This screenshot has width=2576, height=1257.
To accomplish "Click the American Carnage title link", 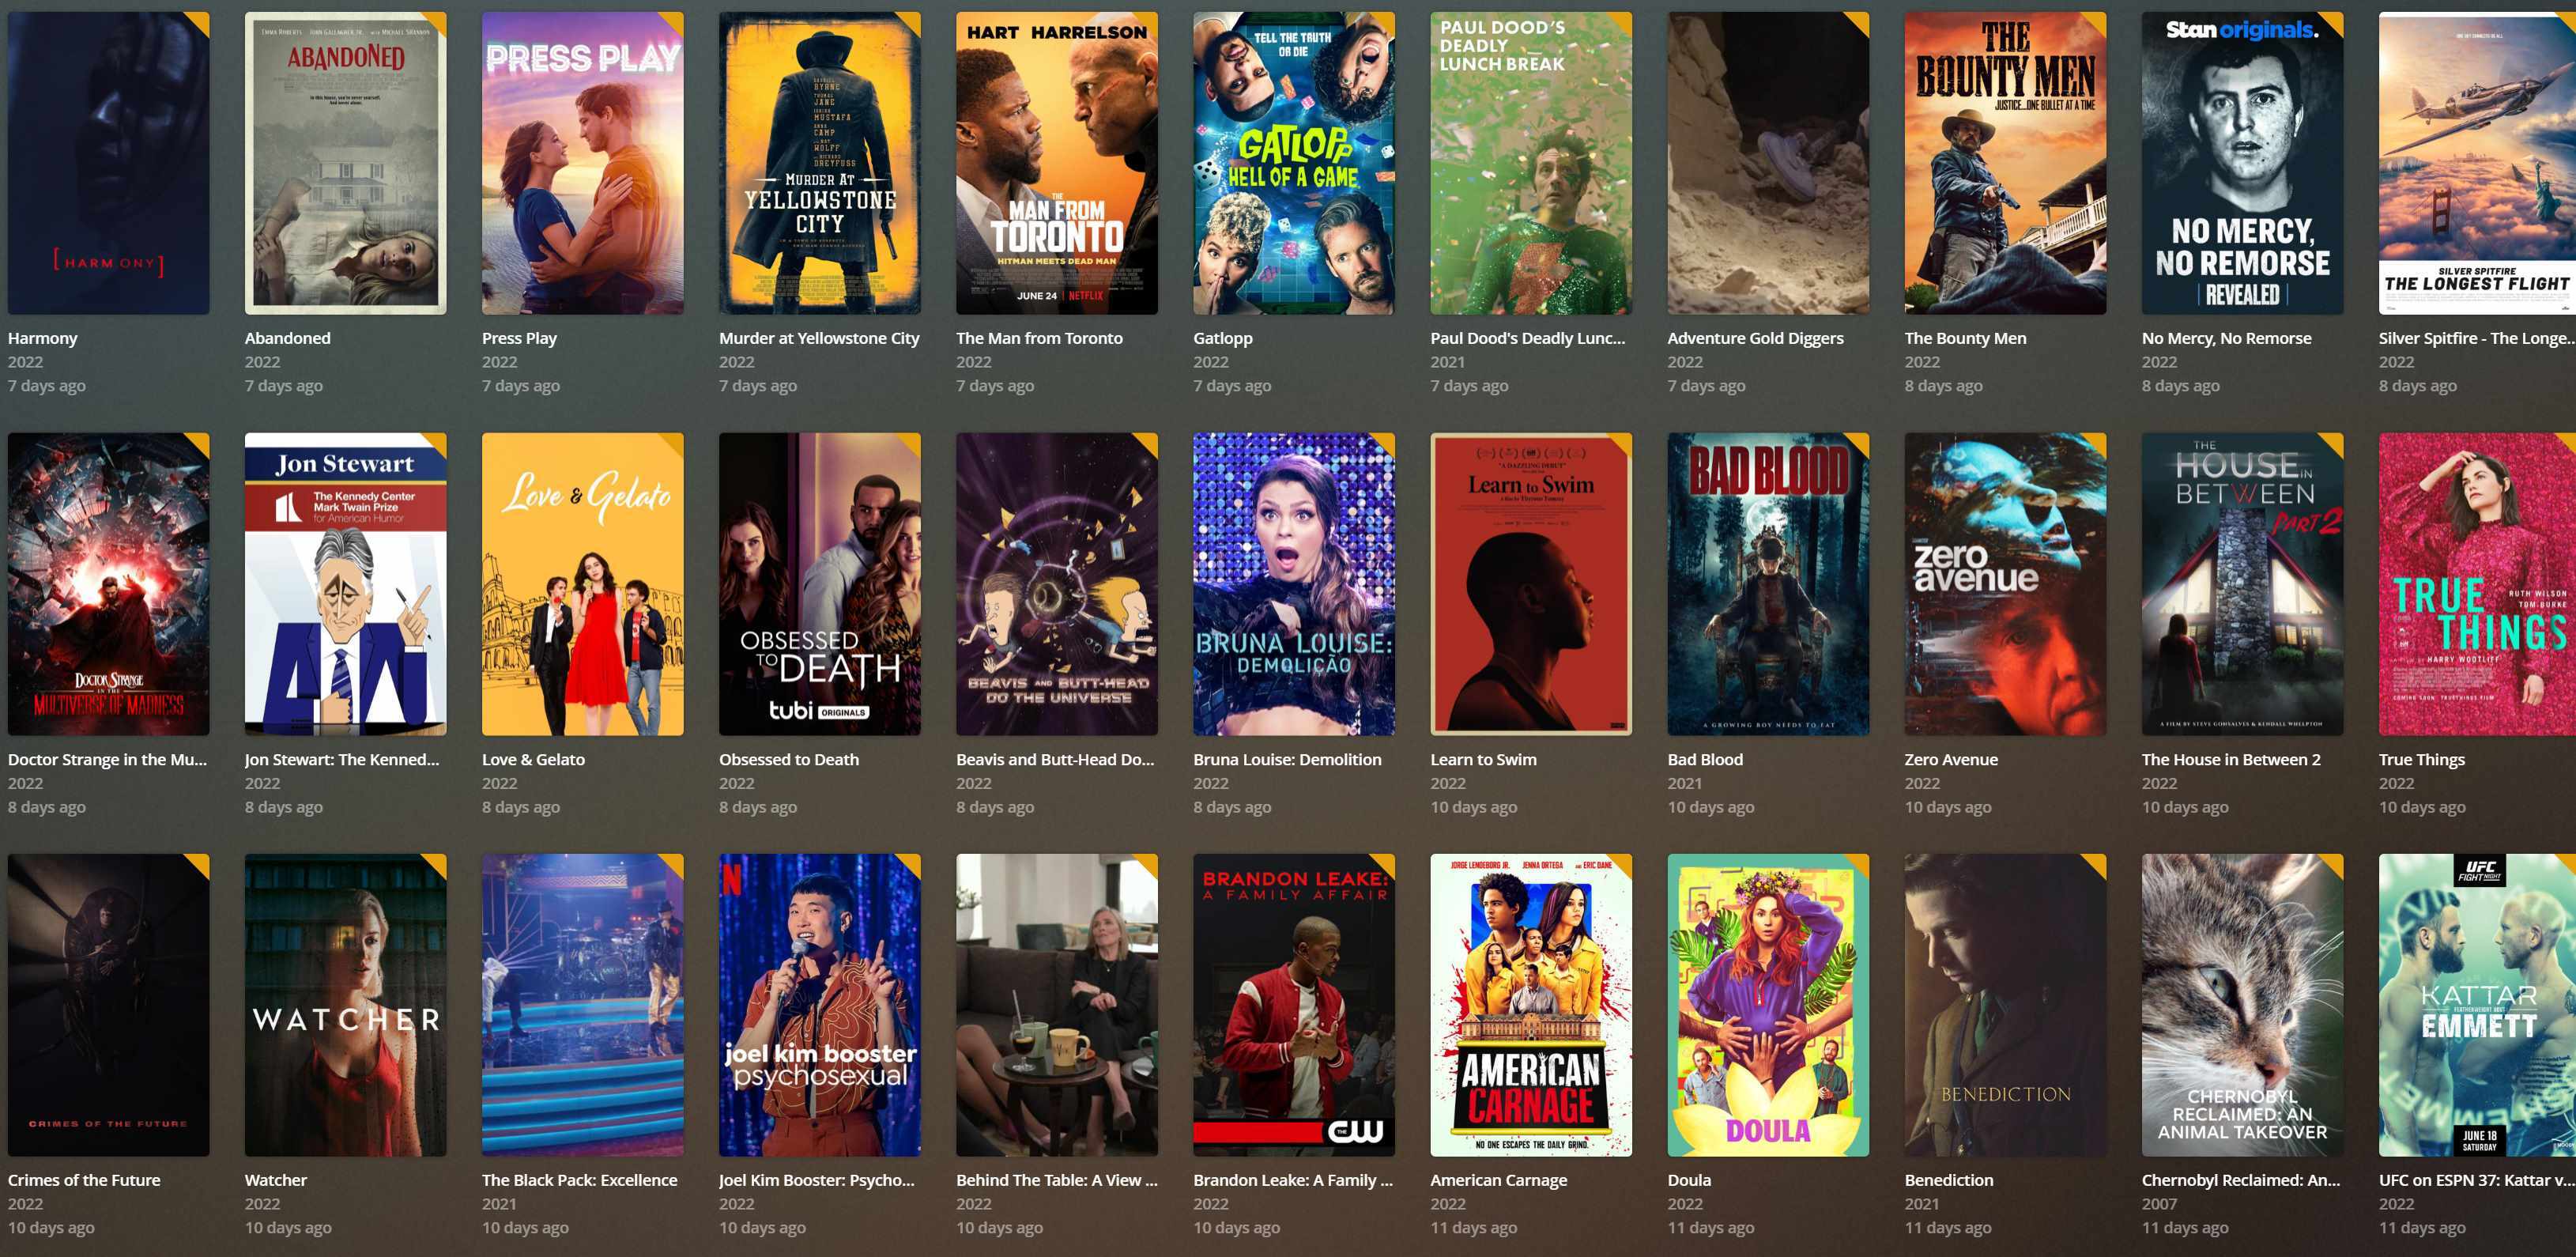I will (x=1498, y=1180).
